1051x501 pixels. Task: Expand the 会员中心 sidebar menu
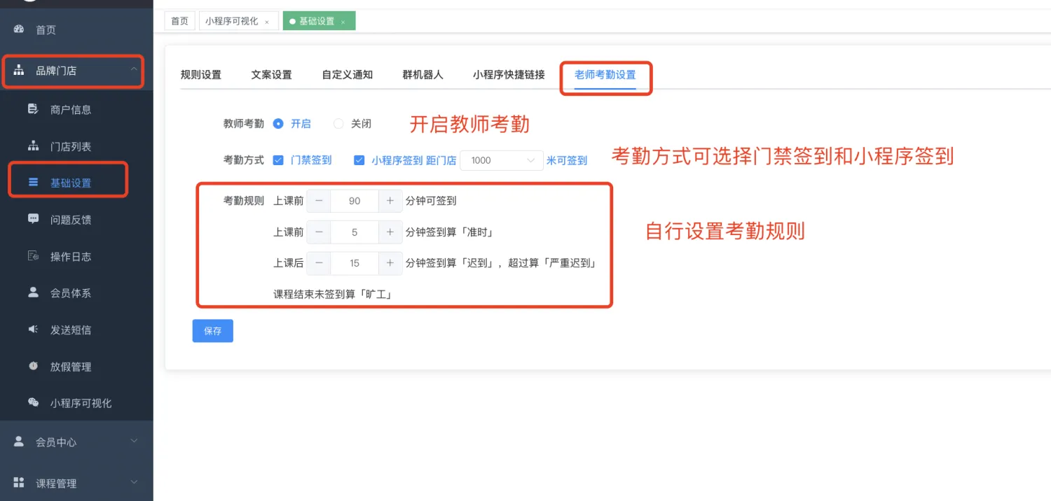pos(74,442)
